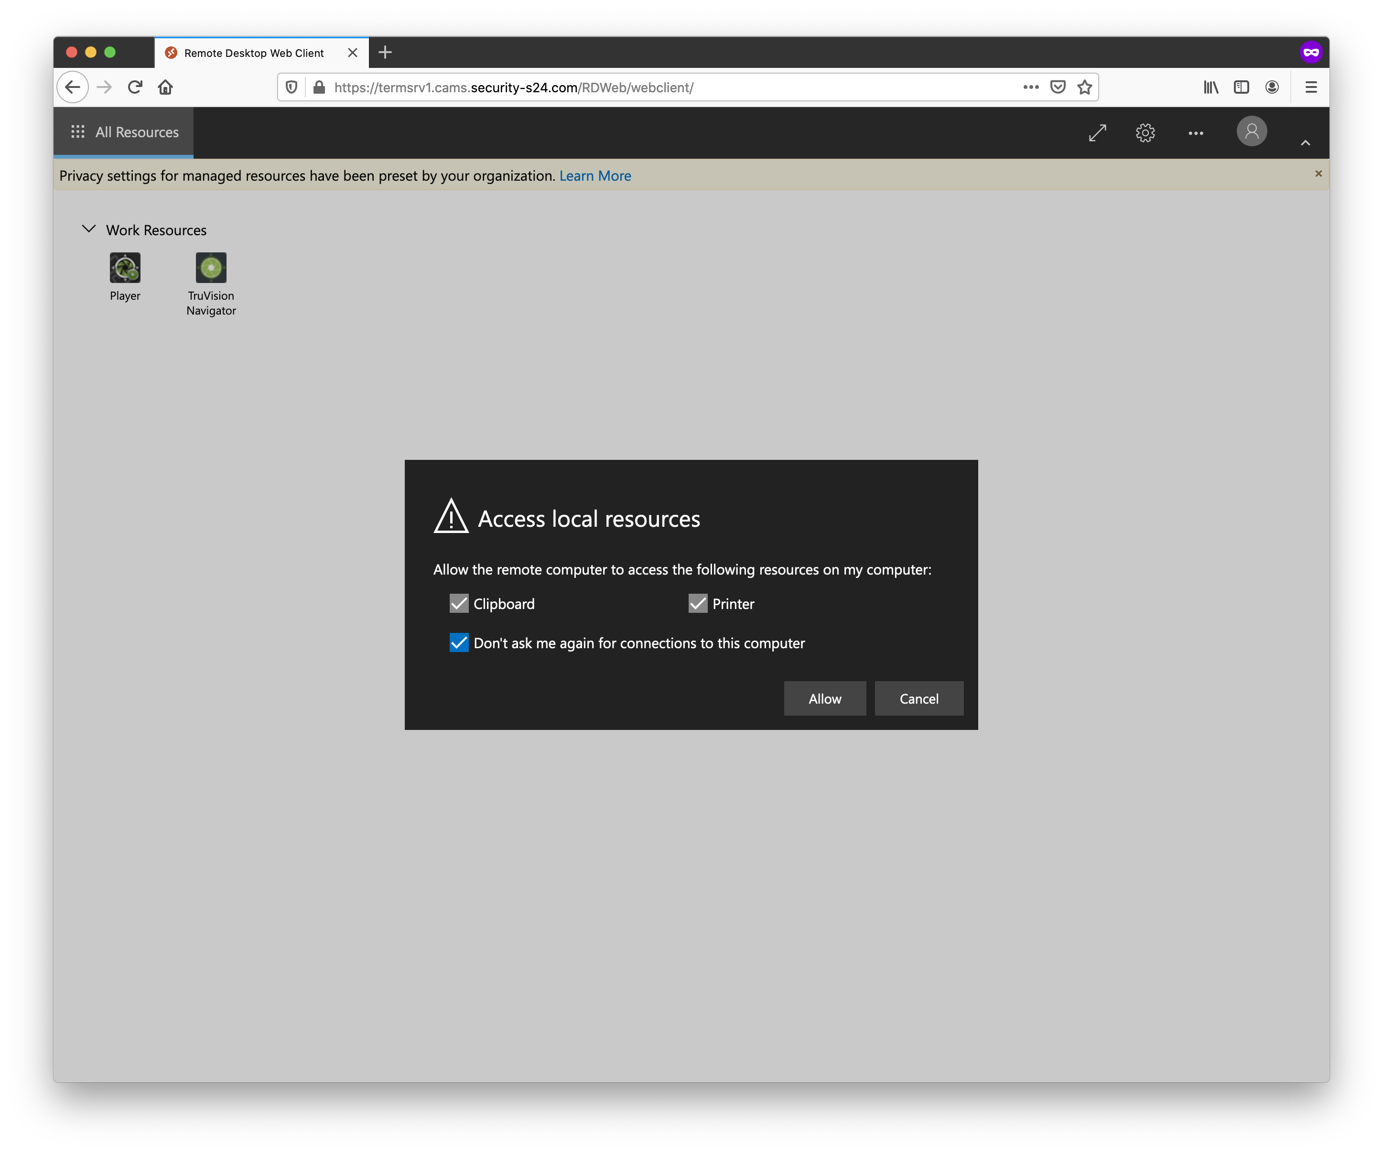Open the Firefox library icon

(1210, 87)
